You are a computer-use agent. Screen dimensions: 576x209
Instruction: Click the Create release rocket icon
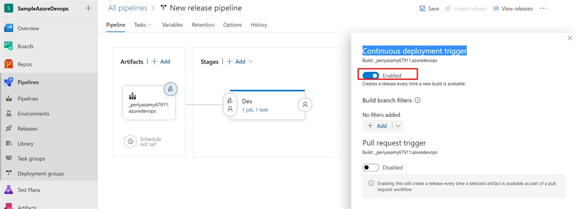[448, 8]
